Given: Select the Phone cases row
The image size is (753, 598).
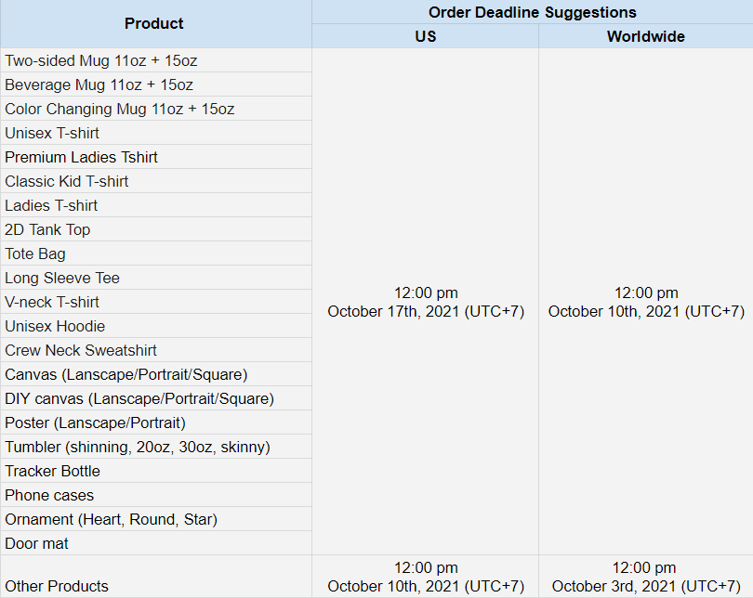Looking at the screenshot, I should pyautogui.click(x=49, y=495).
